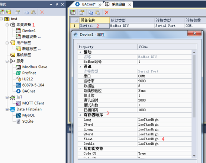This screenshot has width=206, height=163.
Task: Collapse the 采集设备 tree node
Action: pyautogui.click(x=7, y=25)
